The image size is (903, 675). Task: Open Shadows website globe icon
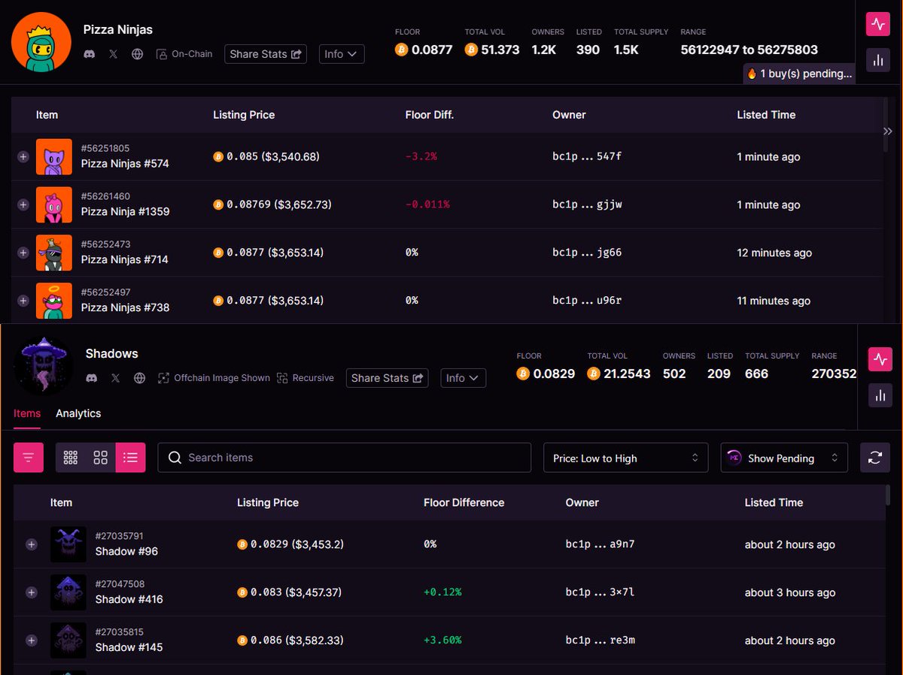[139, 378]
